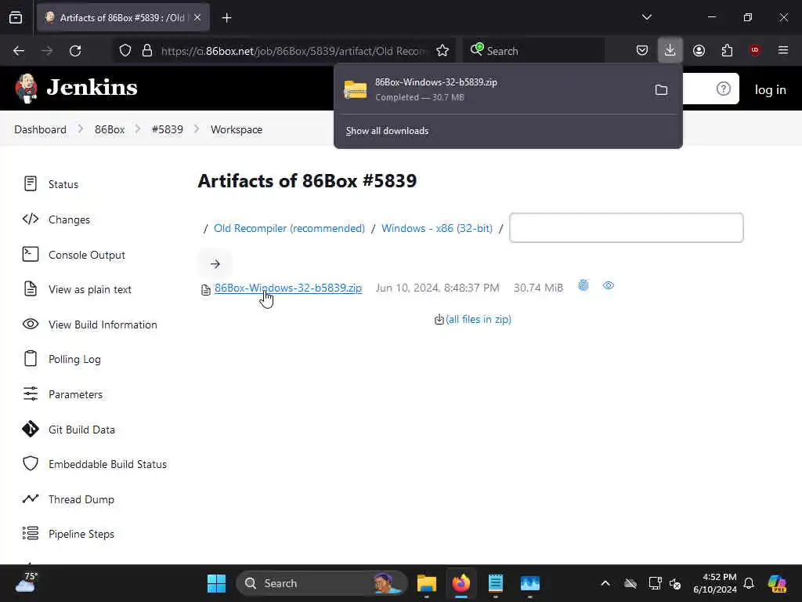Go back to the previous page
The width and height of the screenshot is (802, 602).
[x=19, y=51]
